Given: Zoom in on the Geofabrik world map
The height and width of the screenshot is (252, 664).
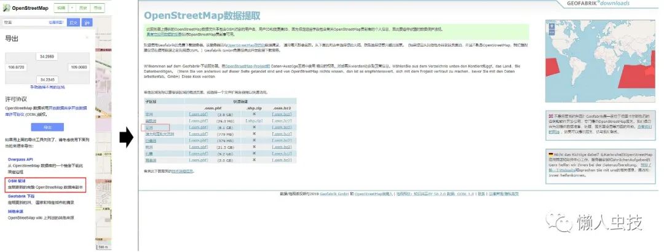Looking at the screenshot, I should (x=551, y=26).
